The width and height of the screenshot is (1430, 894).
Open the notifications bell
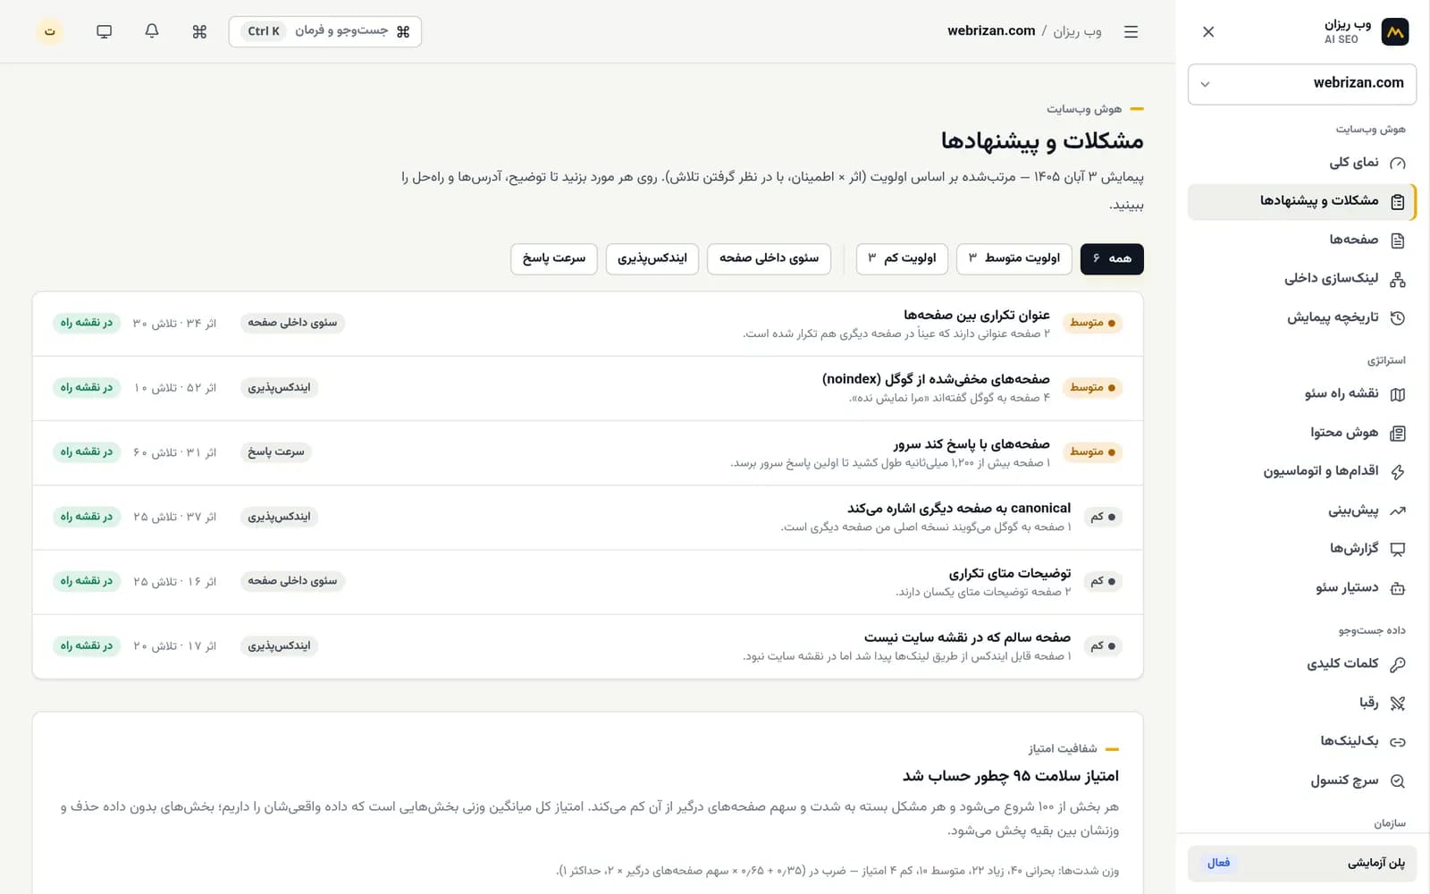152,31
